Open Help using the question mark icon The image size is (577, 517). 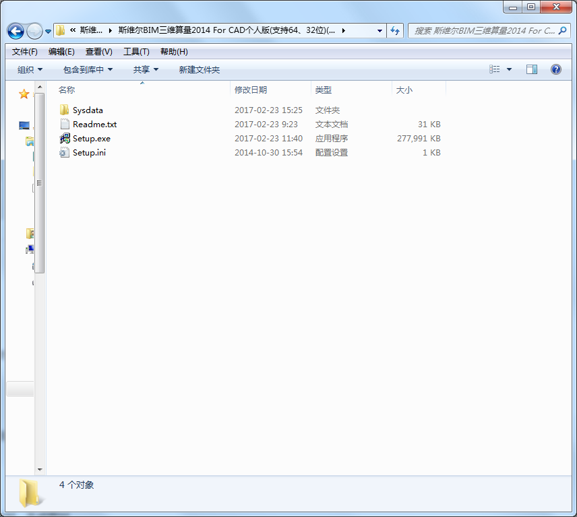[x=554, y=69]
